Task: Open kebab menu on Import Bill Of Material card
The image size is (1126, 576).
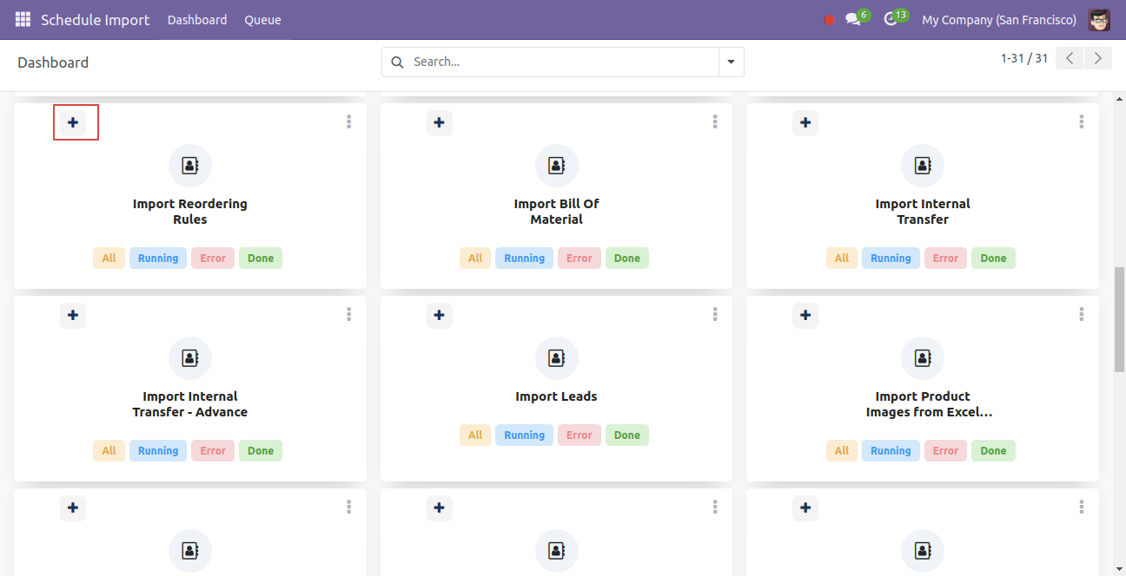Action: (715, 122)
